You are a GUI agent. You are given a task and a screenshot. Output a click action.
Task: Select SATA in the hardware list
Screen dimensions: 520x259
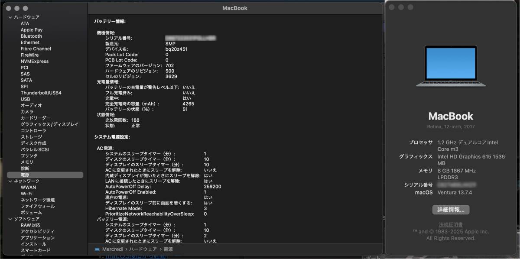pos(26,80)
